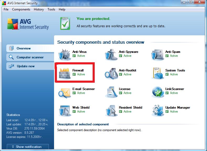Click the 'All security features are working' message
The height and width of the screenshot is (151, 207).
click(x=121, y=26)
